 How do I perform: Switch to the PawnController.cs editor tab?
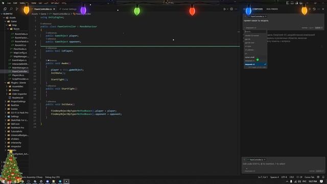pos(43,9)
